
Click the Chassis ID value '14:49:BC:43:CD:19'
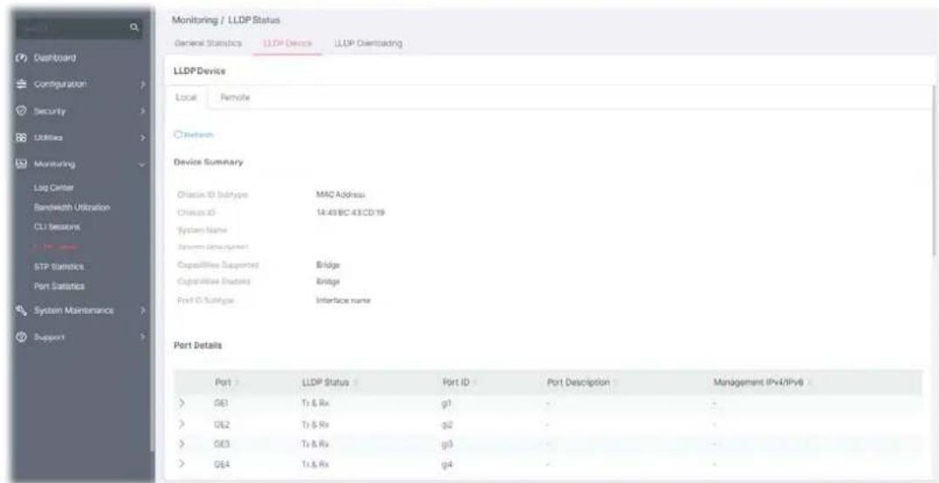click(350, 213)
